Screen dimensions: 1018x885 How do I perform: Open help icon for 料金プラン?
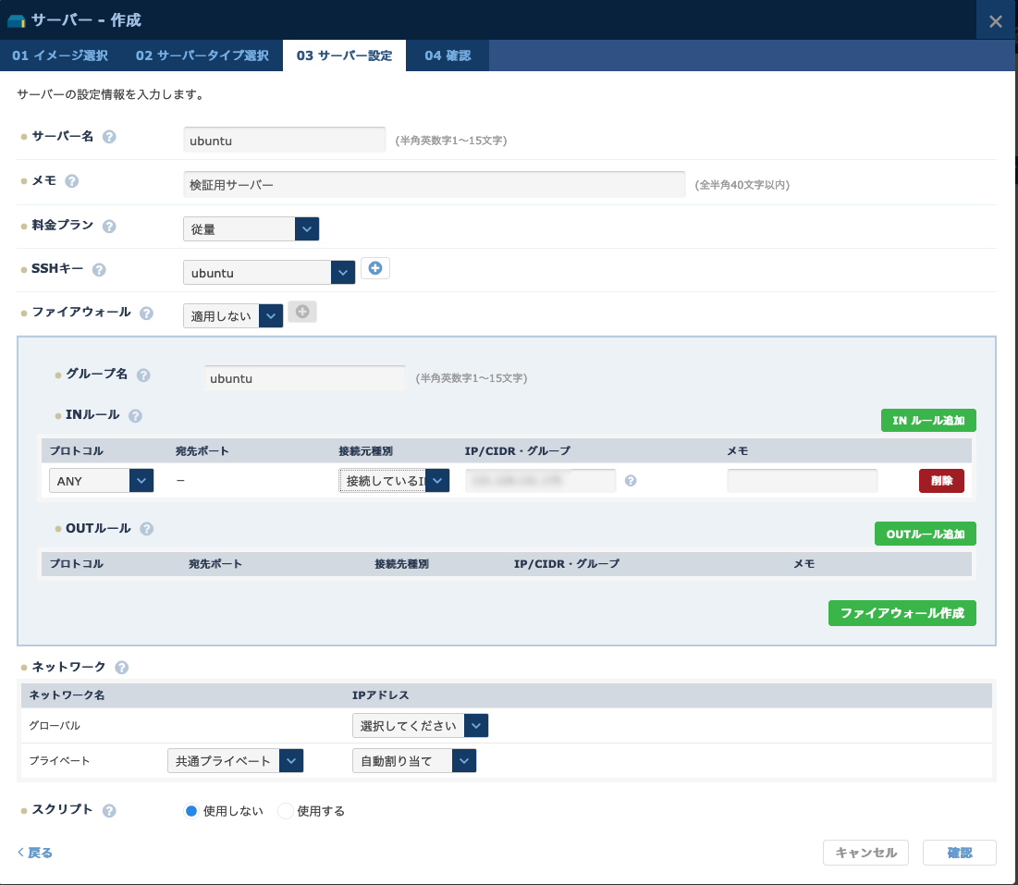(x=109, y=227)
